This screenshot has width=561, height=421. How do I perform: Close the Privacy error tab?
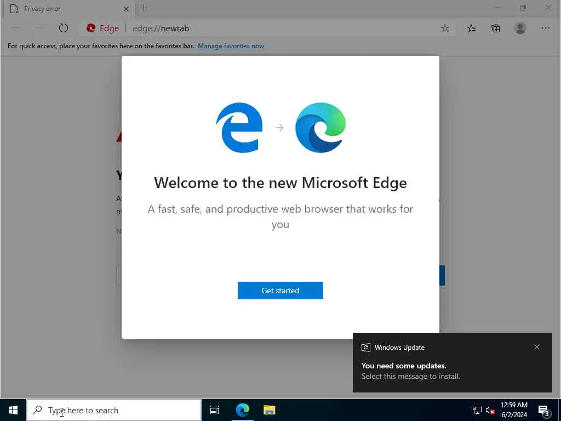pyautogui.click(x=126, y=9)
